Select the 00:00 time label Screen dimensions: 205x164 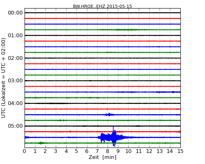(x=15, y=13)
